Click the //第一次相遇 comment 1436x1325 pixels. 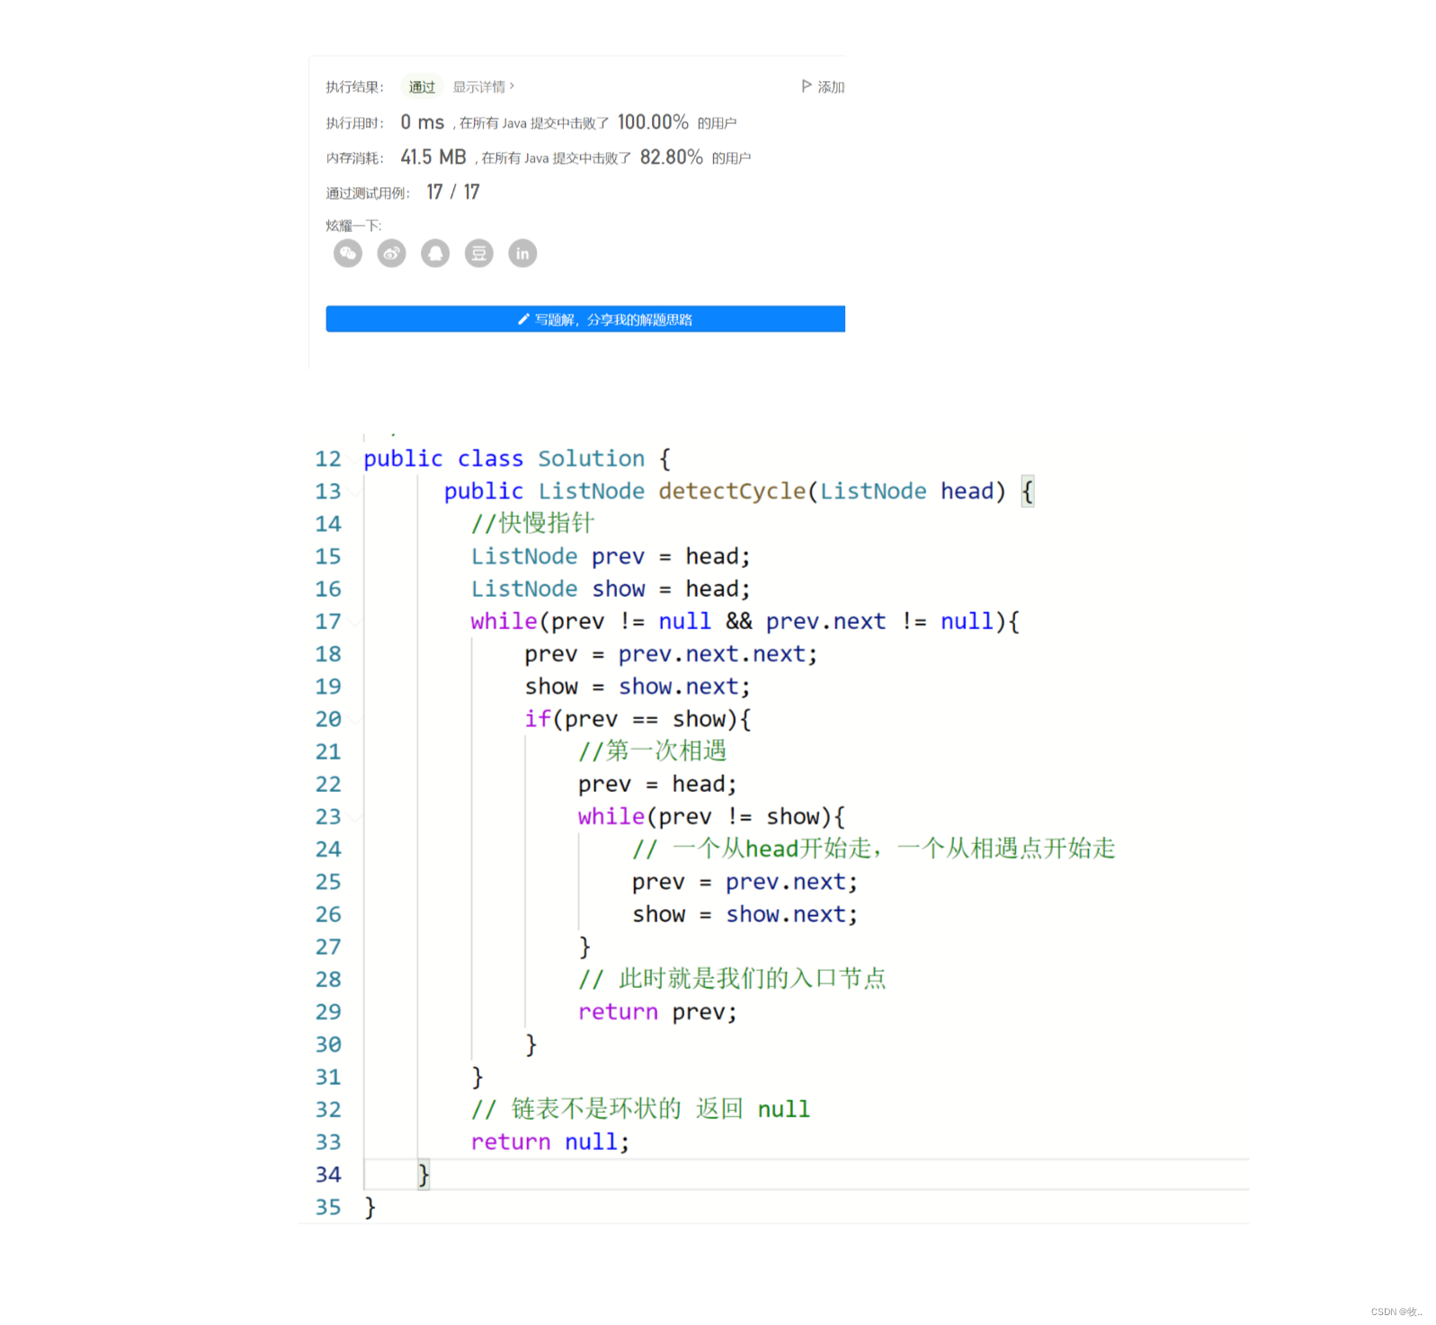(652, 751)
